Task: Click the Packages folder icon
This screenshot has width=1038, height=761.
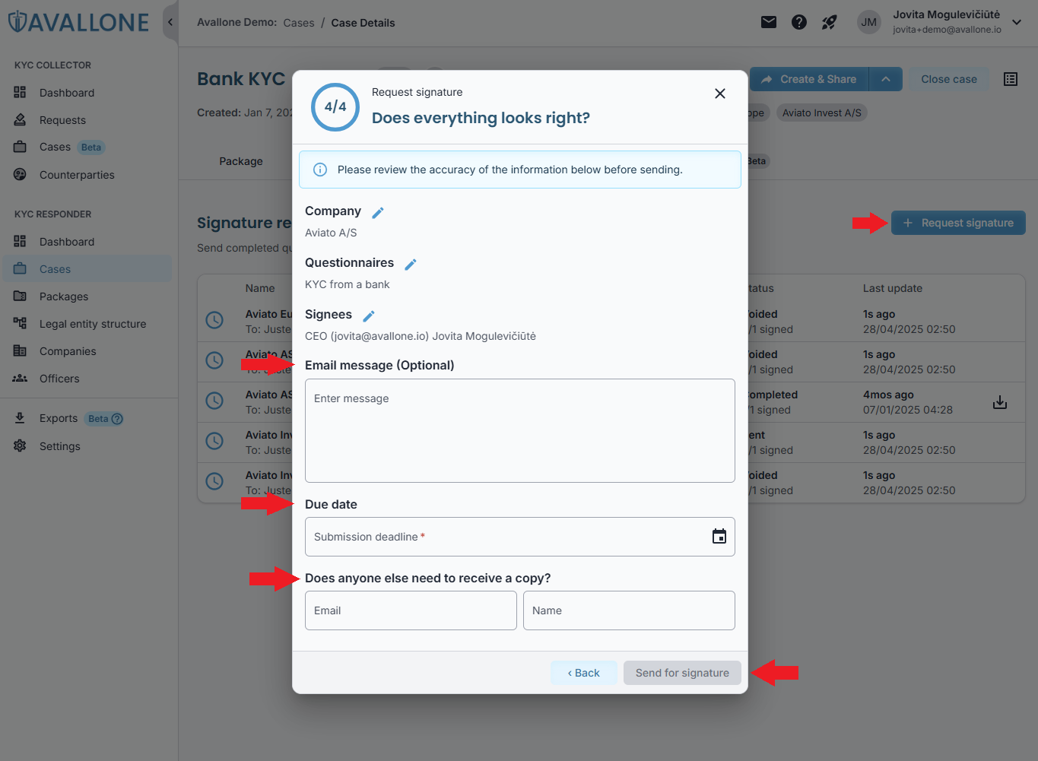Action: (x=21, y=296)
